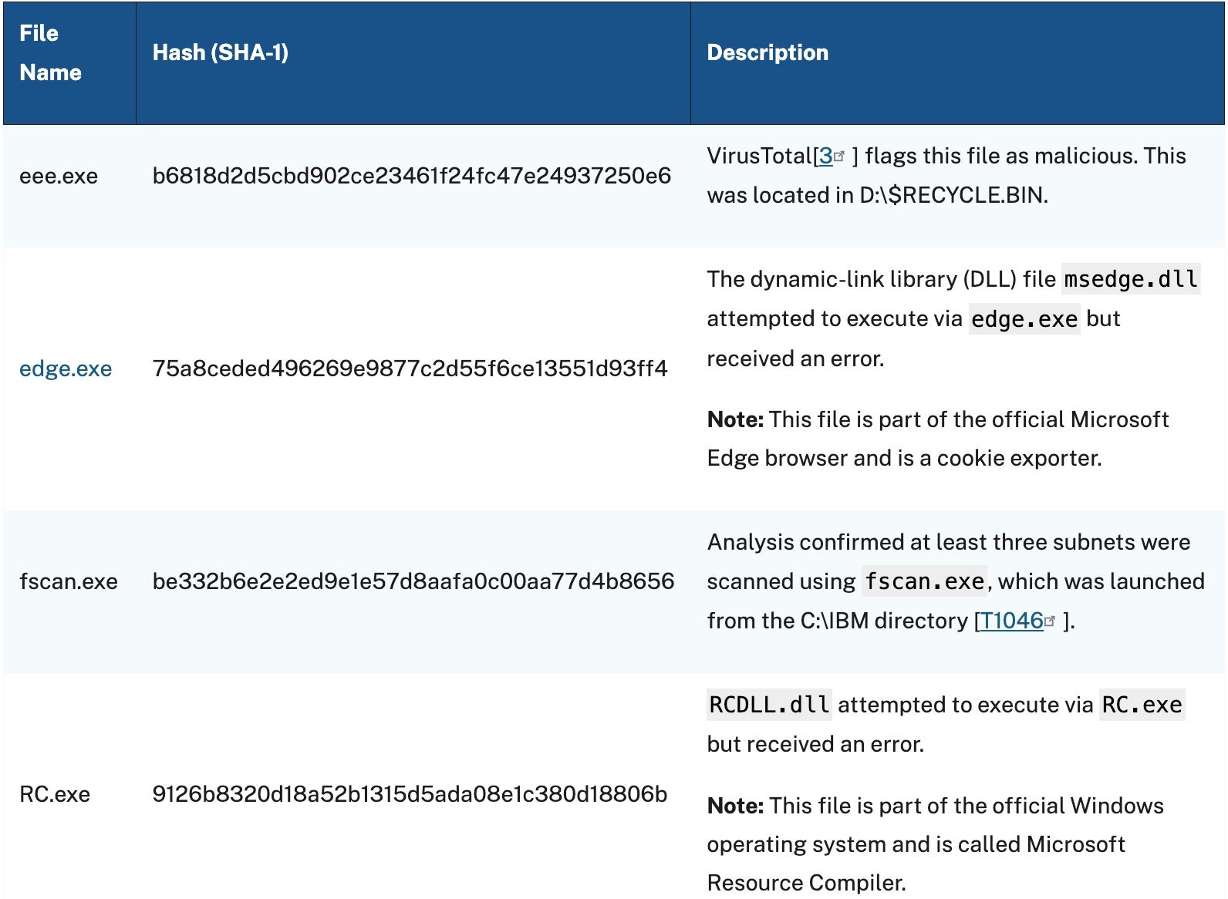This screenshot has width=1228, height=899.
Task: Click the RC.exe hash starting with 9126
Action: point(410,794)
